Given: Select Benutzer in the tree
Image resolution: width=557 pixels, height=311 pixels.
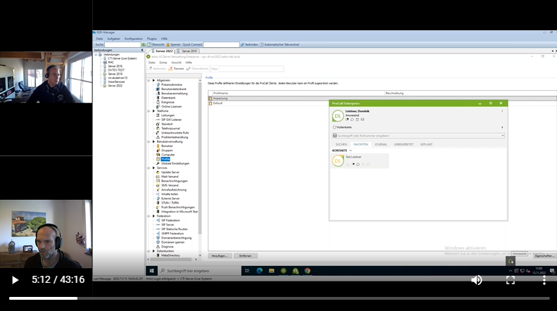Looking at the screenshot, I should click(x=166, y=146).
